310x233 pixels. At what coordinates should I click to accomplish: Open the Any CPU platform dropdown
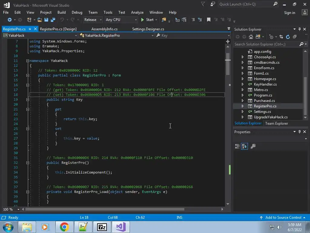coord(121,20)
